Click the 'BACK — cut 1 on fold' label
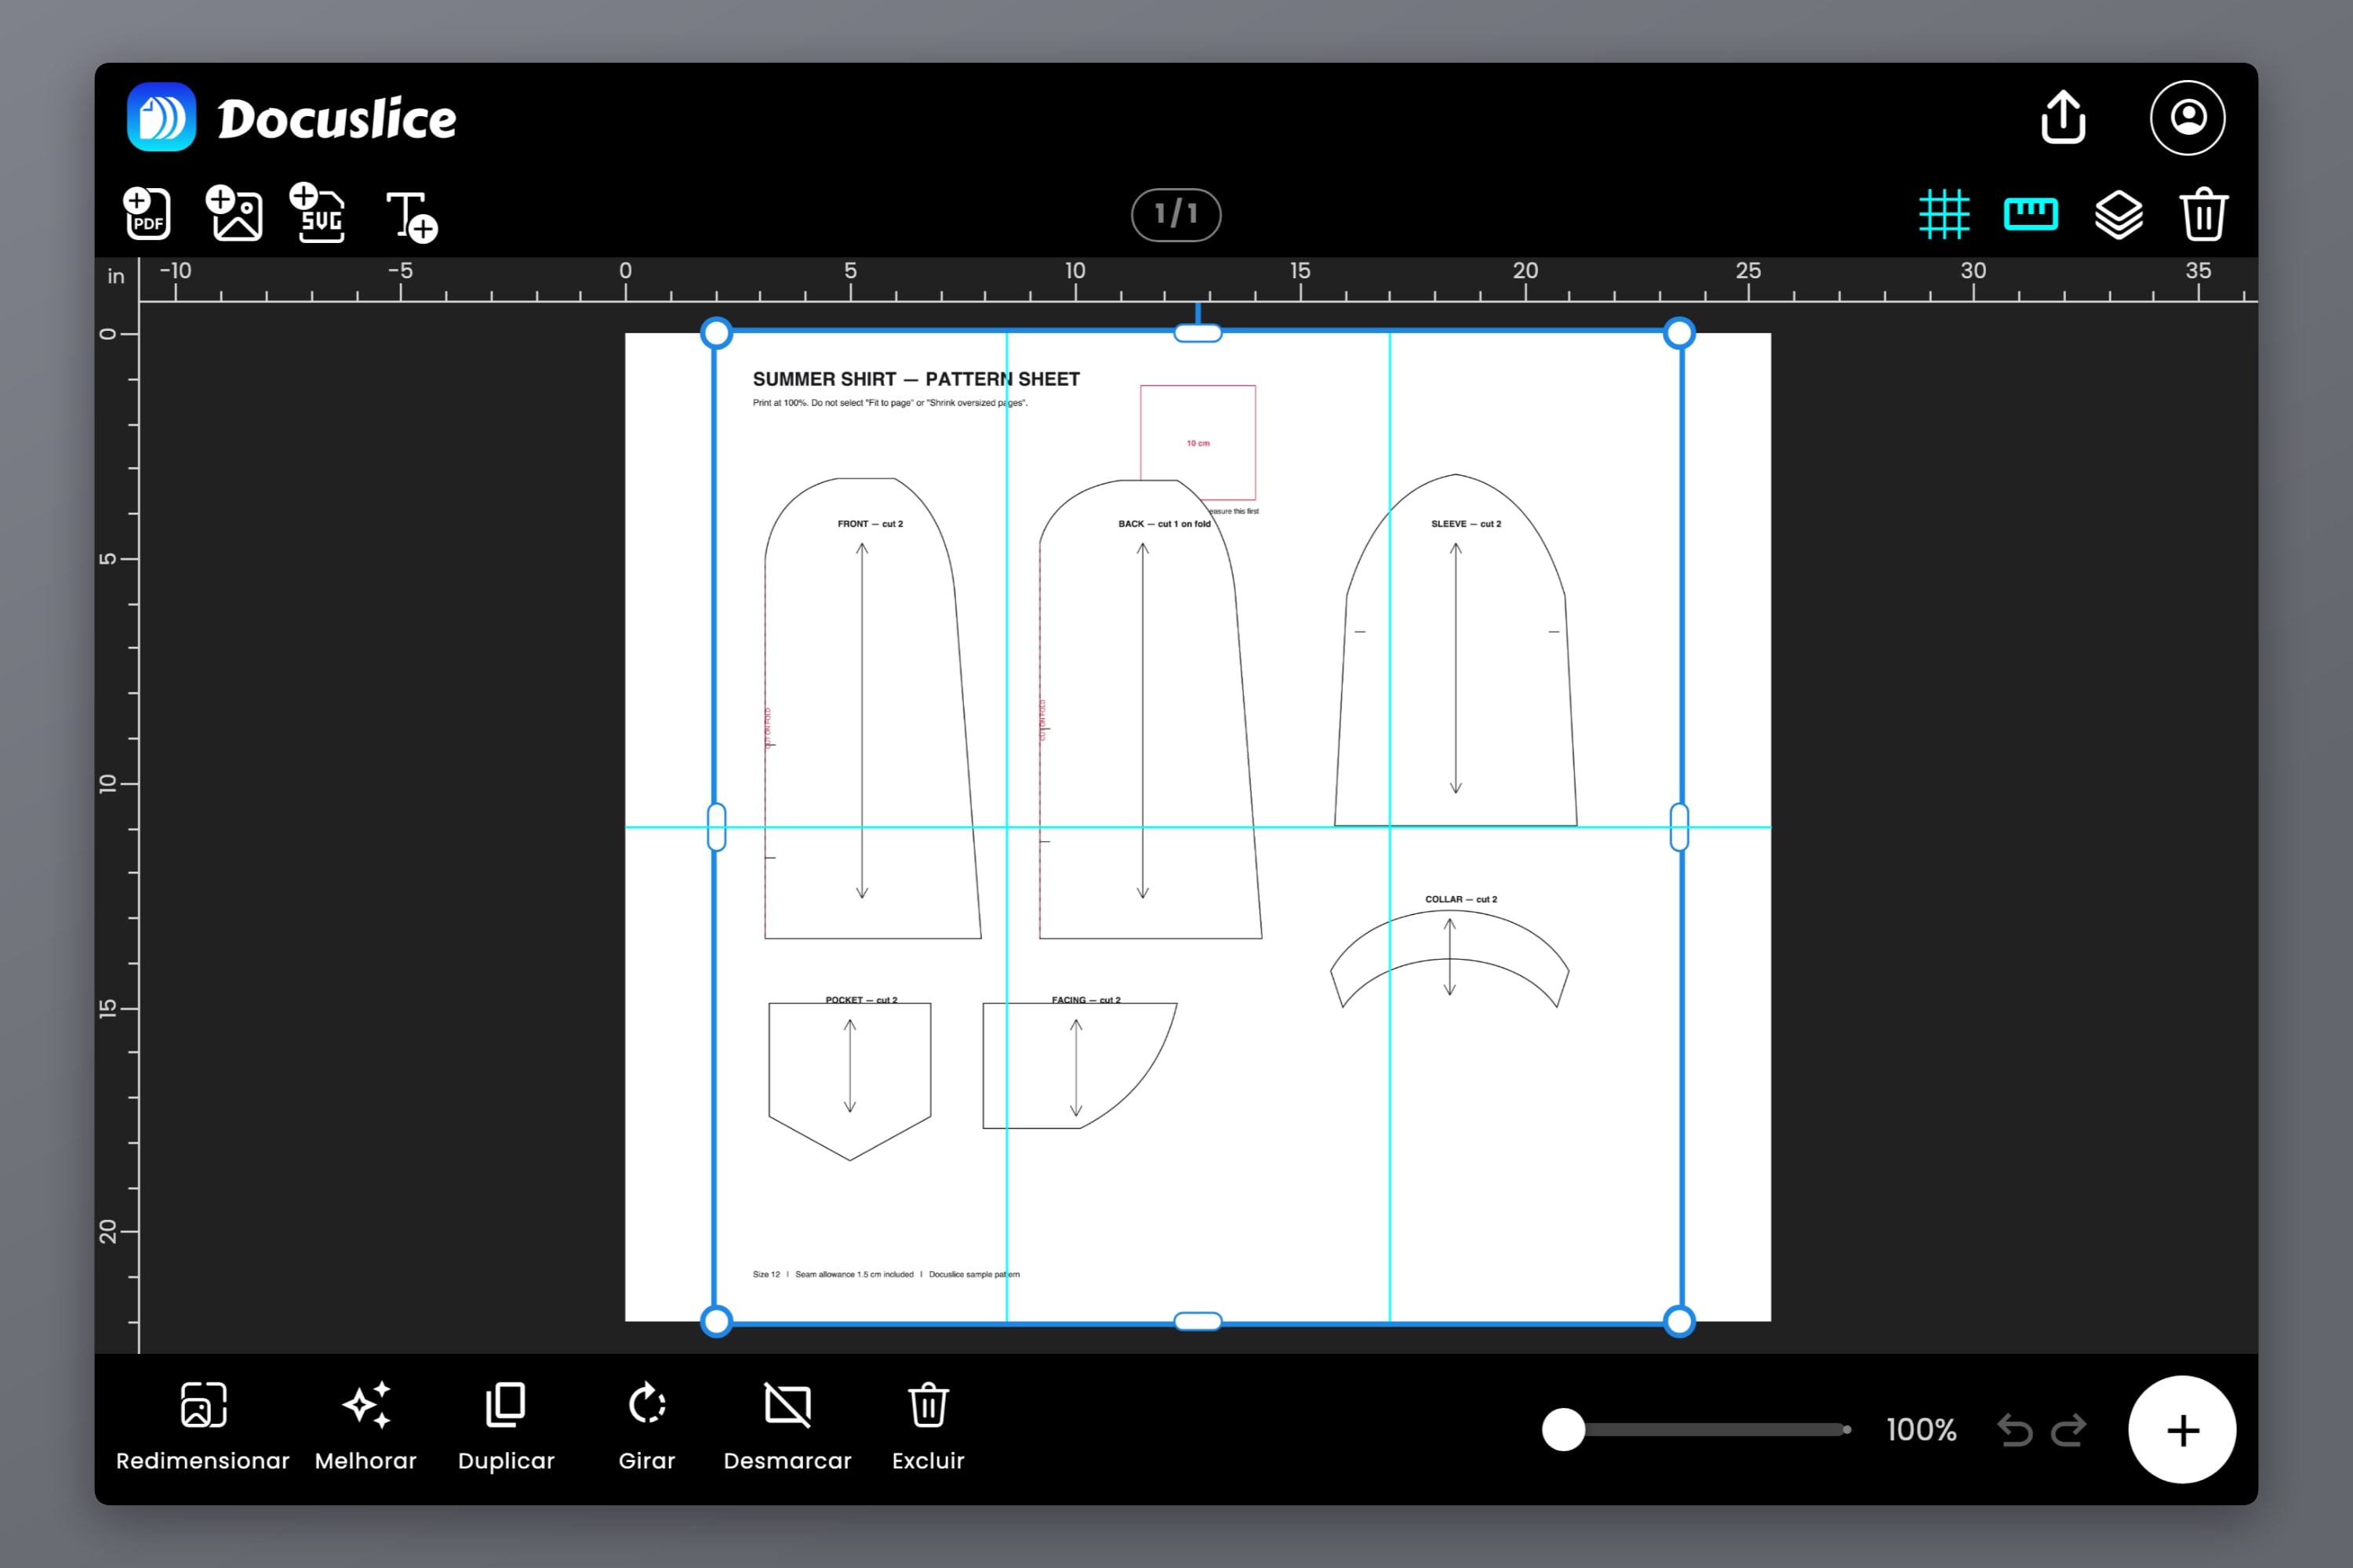 (1165, 524)
